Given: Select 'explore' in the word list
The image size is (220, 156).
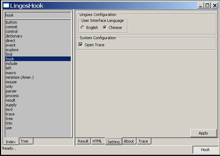Looking at the screenshot, I should pyautogui.click(x=38, y=50).
